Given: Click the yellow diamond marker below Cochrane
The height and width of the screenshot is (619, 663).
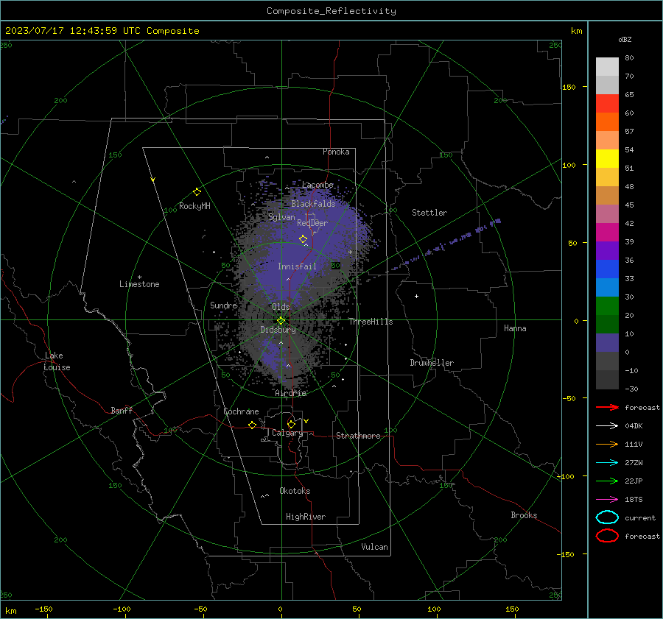Looking at the screenshot, I should 253,425.
